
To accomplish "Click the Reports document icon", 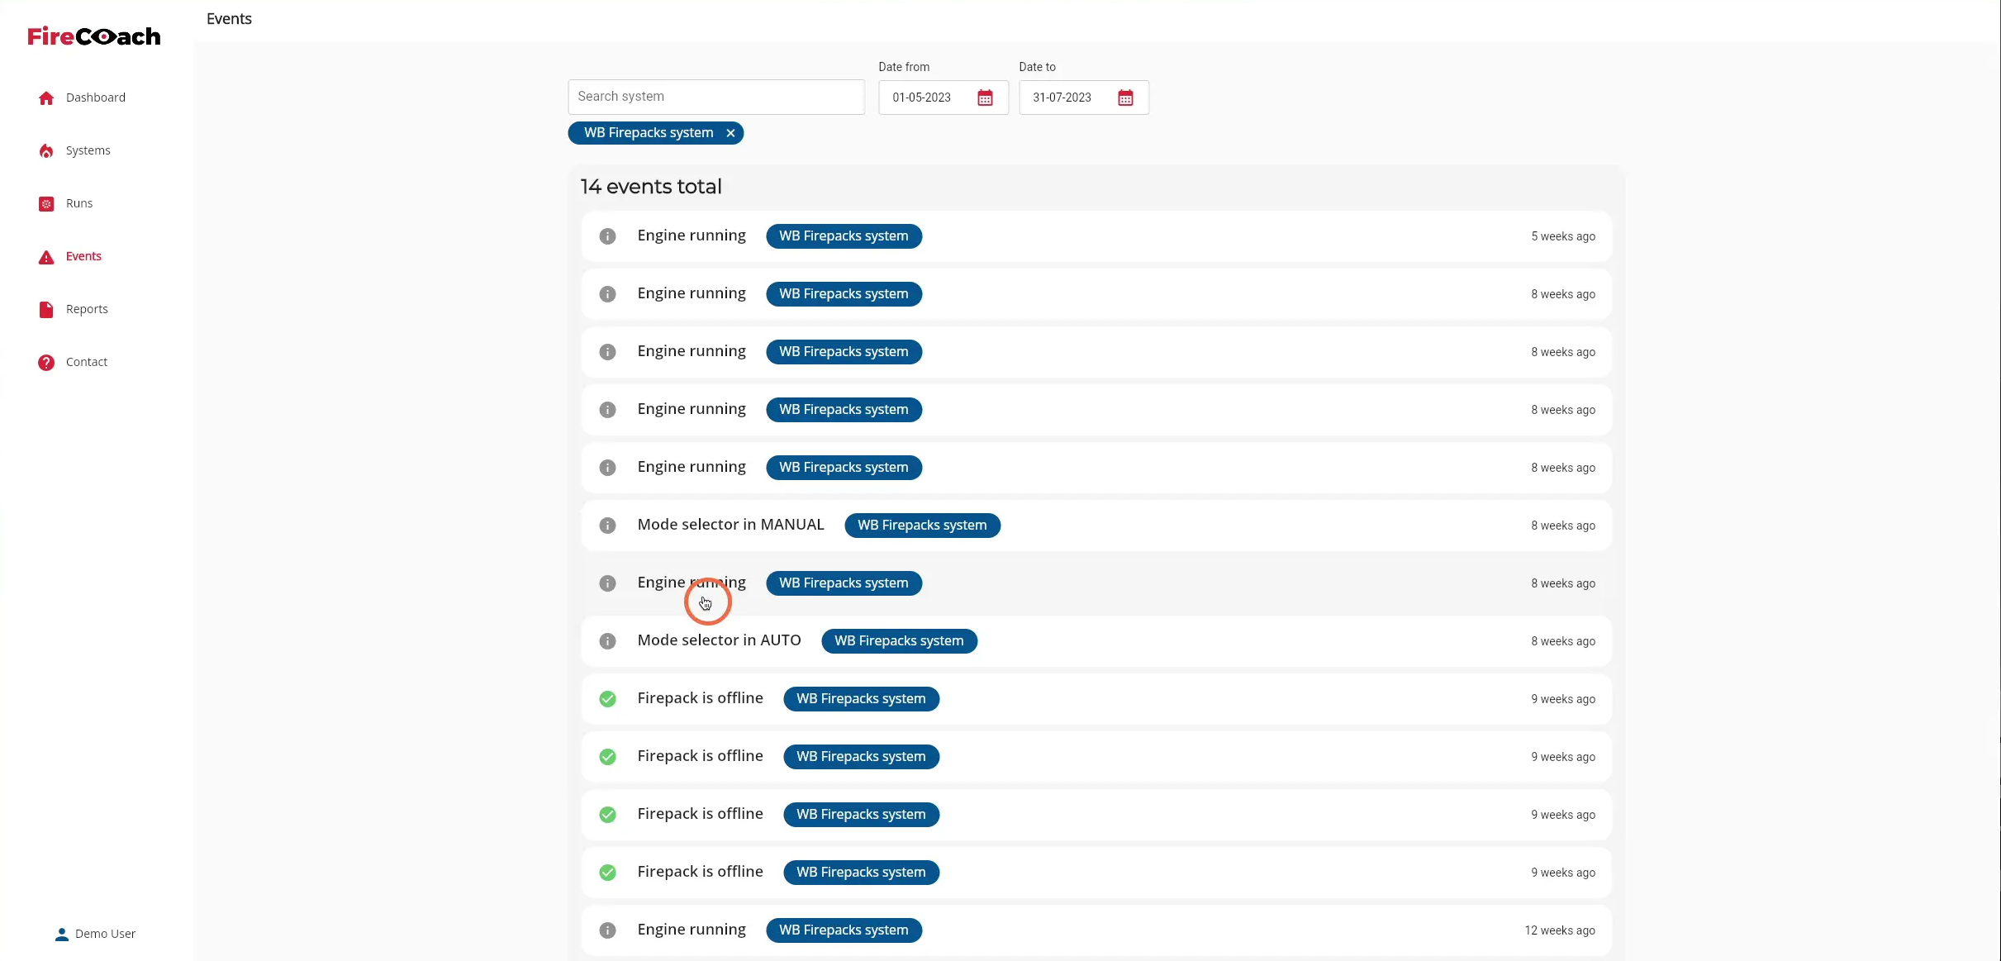I will [46, 309].
